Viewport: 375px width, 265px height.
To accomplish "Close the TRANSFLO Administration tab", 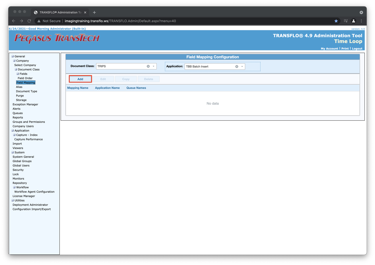I will tap(85, 12).
